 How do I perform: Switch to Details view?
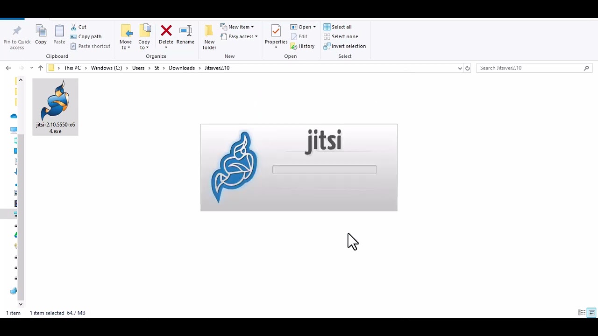tap(582, 313)
